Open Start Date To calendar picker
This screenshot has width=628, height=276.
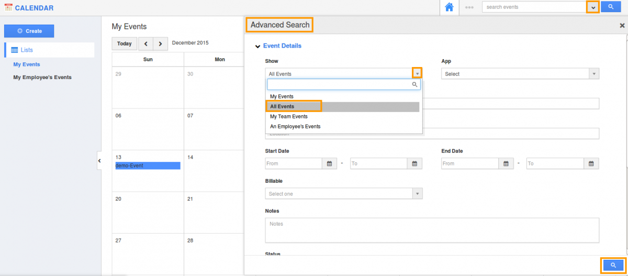tap(414, 163)
